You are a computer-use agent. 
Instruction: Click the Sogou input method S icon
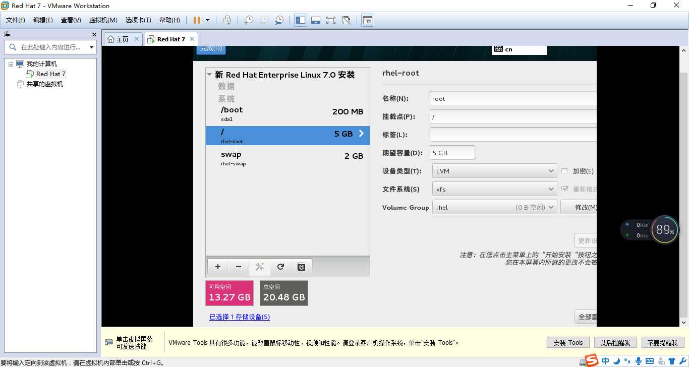[x=591, y=360]
